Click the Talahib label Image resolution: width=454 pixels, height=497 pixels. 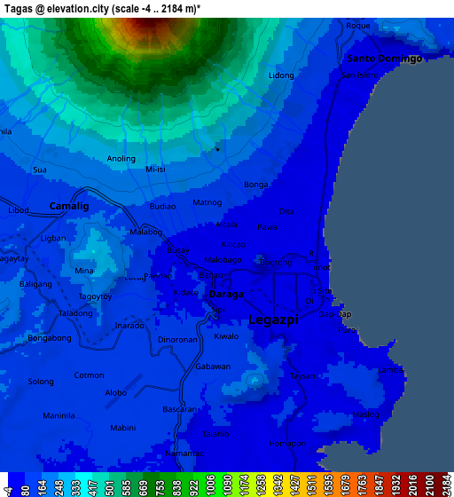click(x=215, y=434)
